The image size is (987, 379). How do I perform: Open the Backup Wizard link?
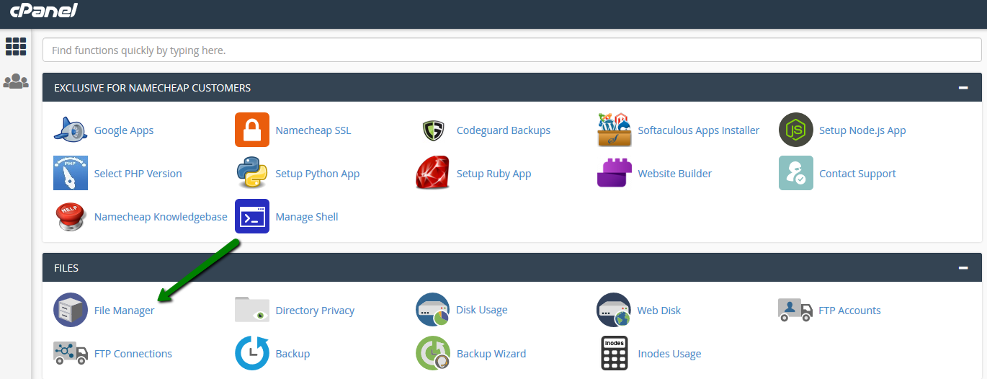491,354
